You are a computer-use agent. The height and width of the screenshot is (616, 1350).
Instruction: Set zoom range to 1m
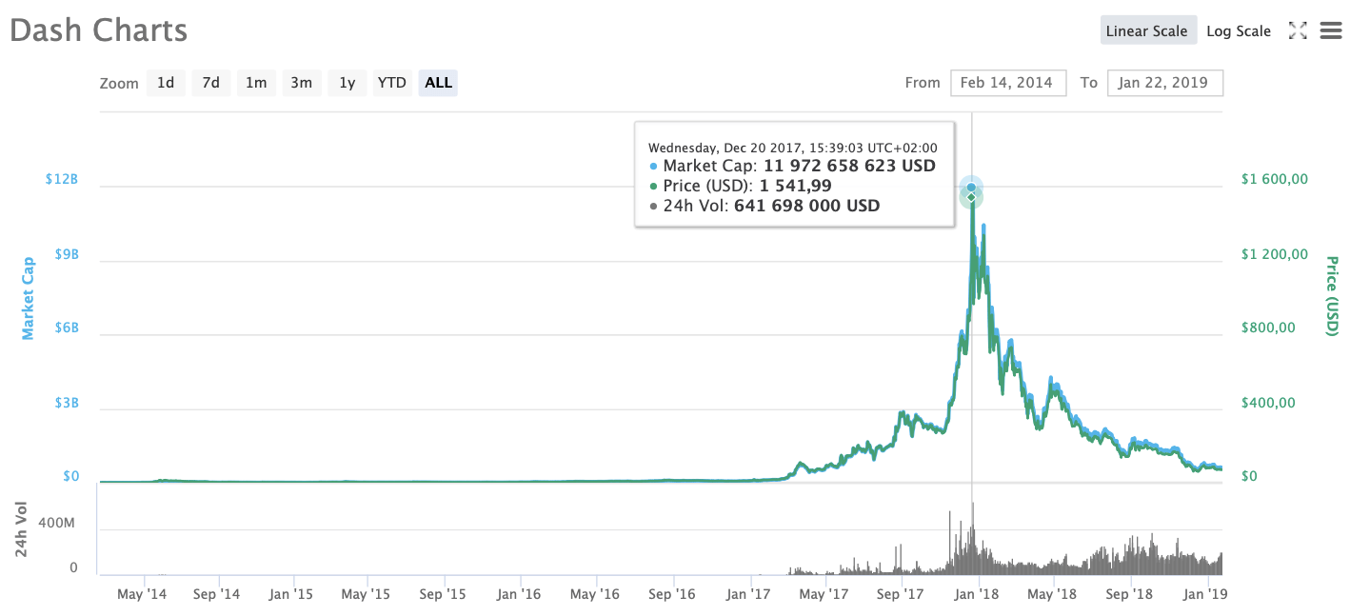(x=255, y=83)
